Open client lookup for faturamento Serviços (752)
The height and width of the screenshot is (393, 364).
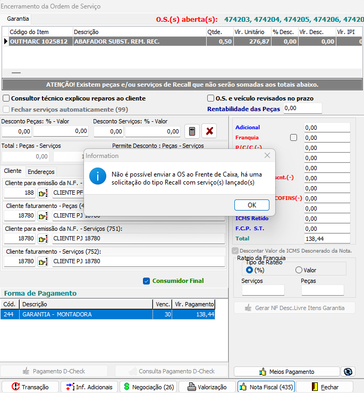click(x=43, y=262)
